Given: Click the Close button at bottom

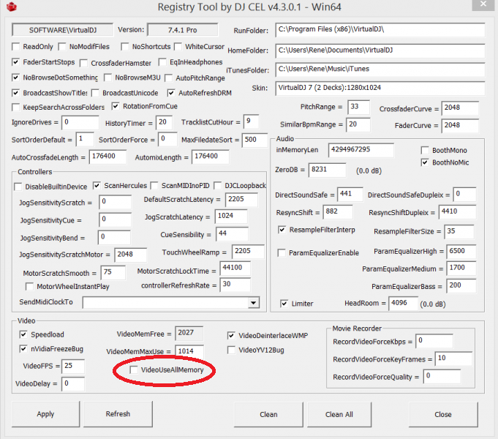Looking at the screenshot, I should (443, 415).
